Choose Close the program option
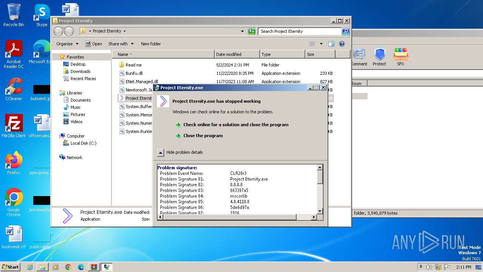The width and height of the screenshot is (483, 272). tap(203, 136)
